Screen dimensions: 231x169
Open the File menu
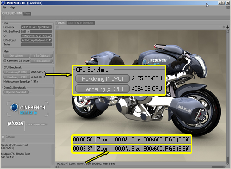(x=5, y=7)
